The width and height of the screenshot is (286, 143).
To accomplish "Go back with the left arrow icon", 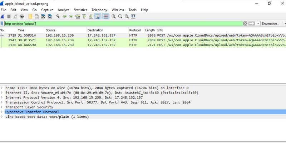I will tap(64, 16).
